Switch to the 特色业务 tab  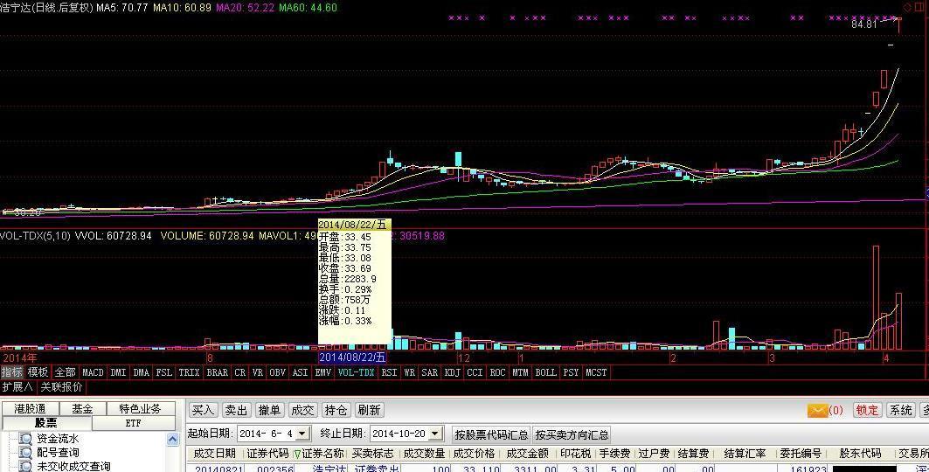click(141, 409)
